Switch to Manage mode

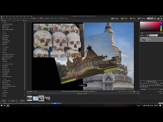[115, 19]
